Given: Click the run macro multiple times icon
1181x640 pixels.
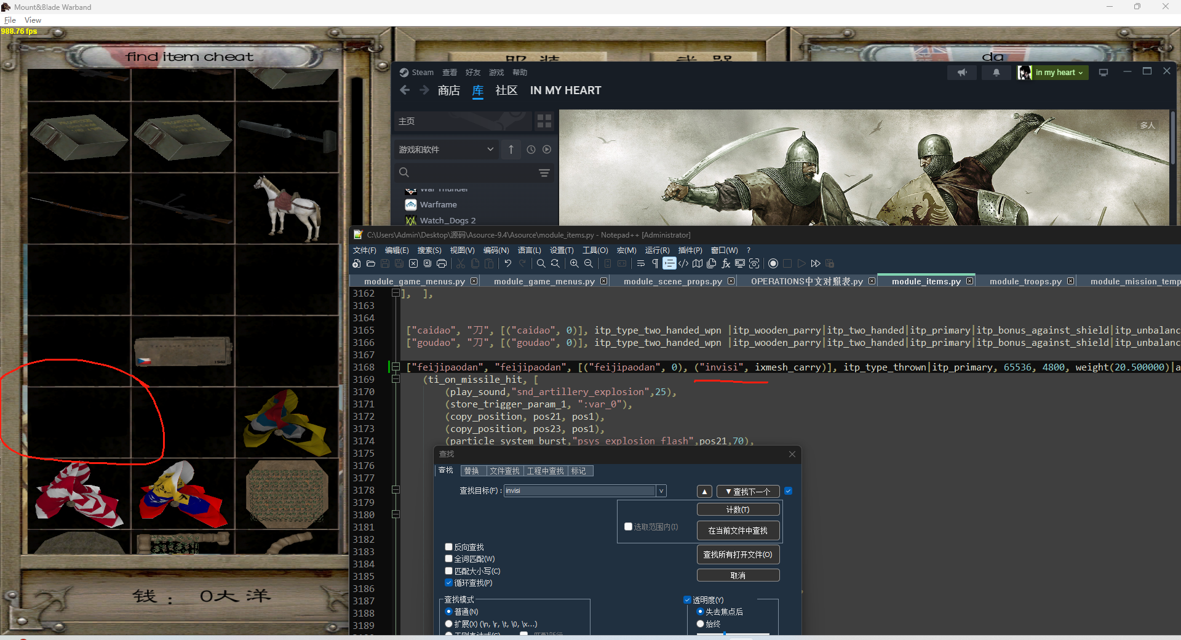Looking at the screenshot, I should 816,263.
